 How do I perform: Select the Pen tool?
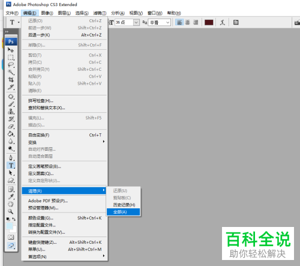[11, 158]
